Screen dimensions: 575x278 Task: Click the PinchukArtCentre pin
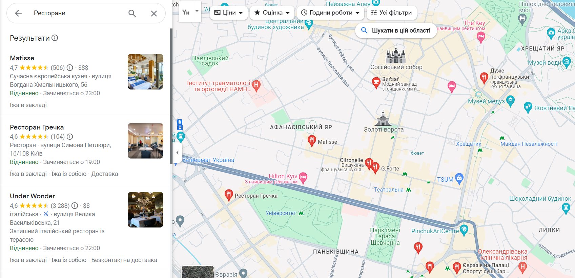pyautogui.click(x=464, y=230)
